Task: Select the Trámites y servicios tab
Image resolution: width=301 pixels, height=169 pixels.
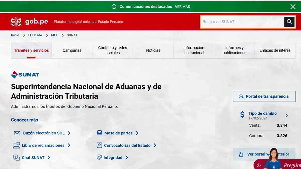Action: 31,50
